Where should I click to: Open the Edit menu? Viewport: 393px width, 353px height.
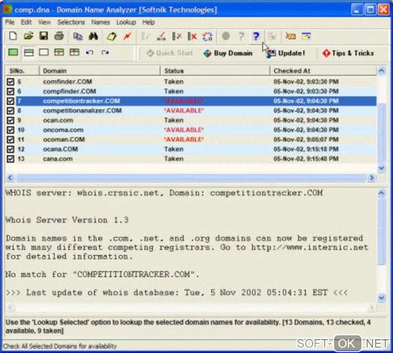point(26,22)
